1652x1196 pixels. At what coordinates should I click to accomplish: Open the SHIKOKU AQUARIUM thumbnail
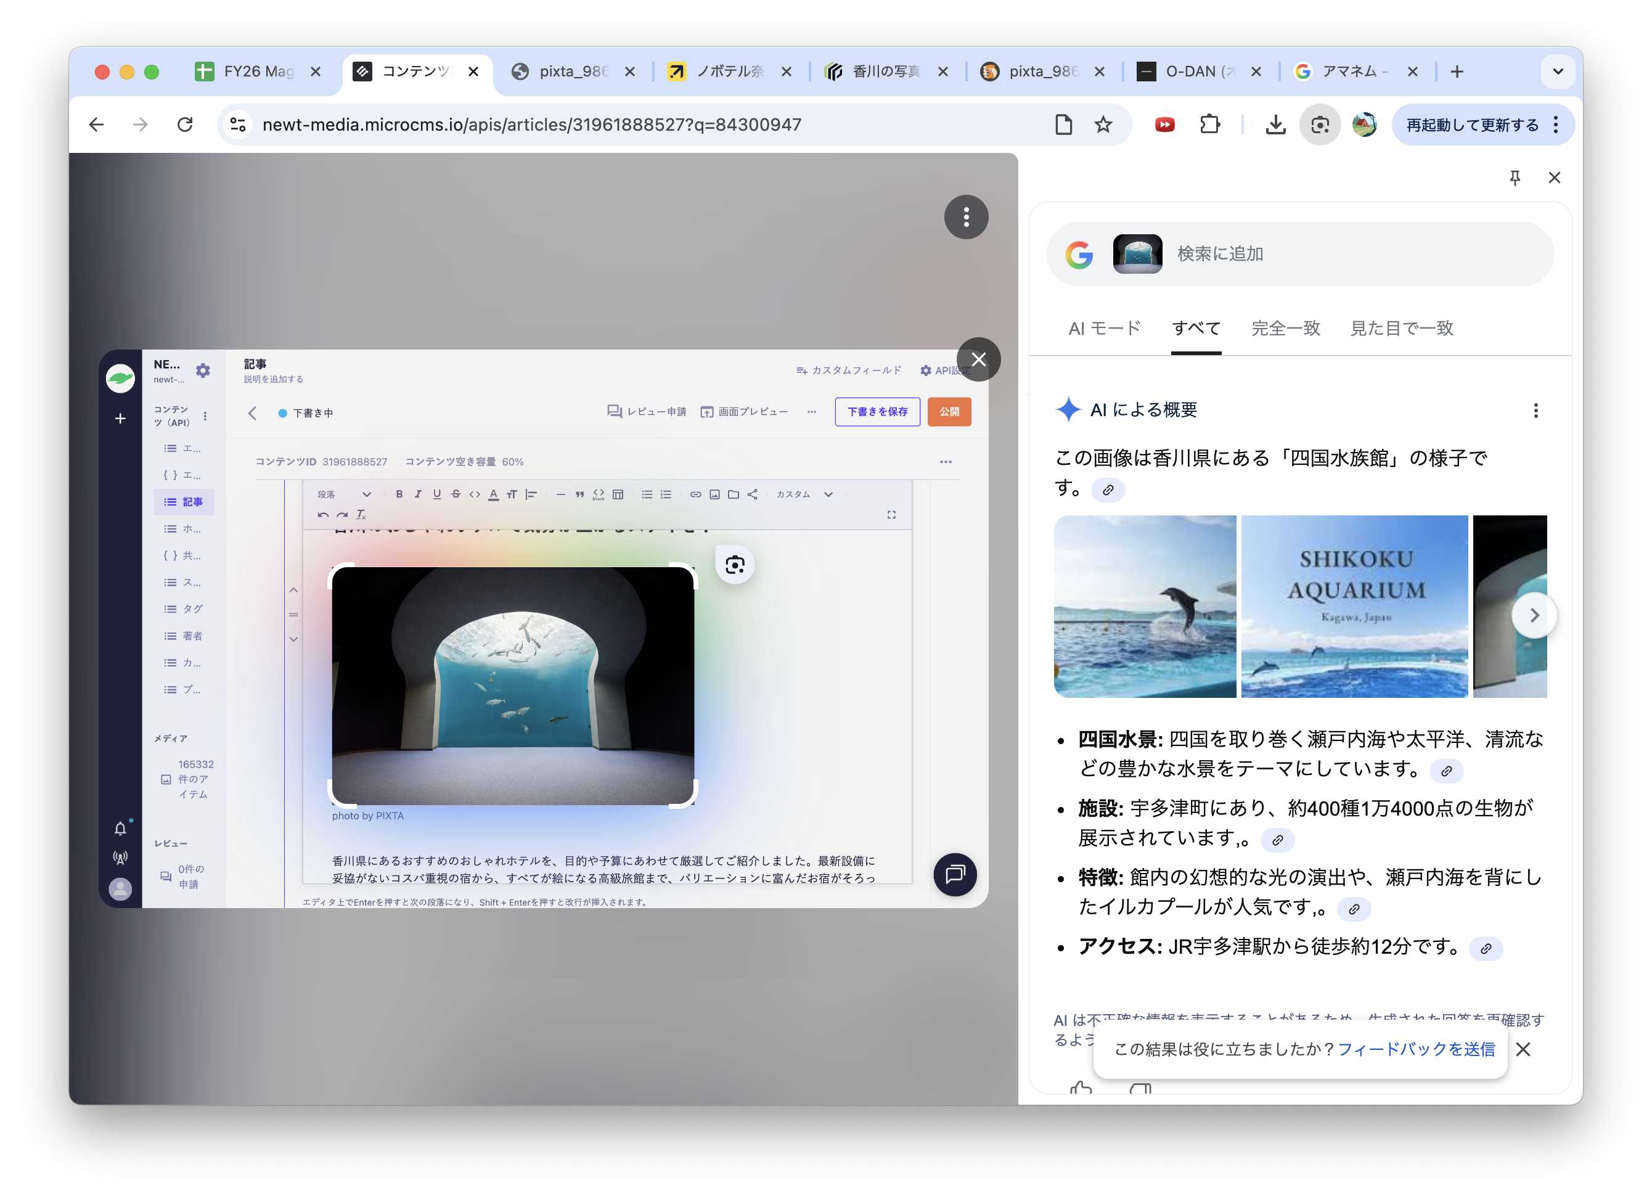tap(1354, 607)
